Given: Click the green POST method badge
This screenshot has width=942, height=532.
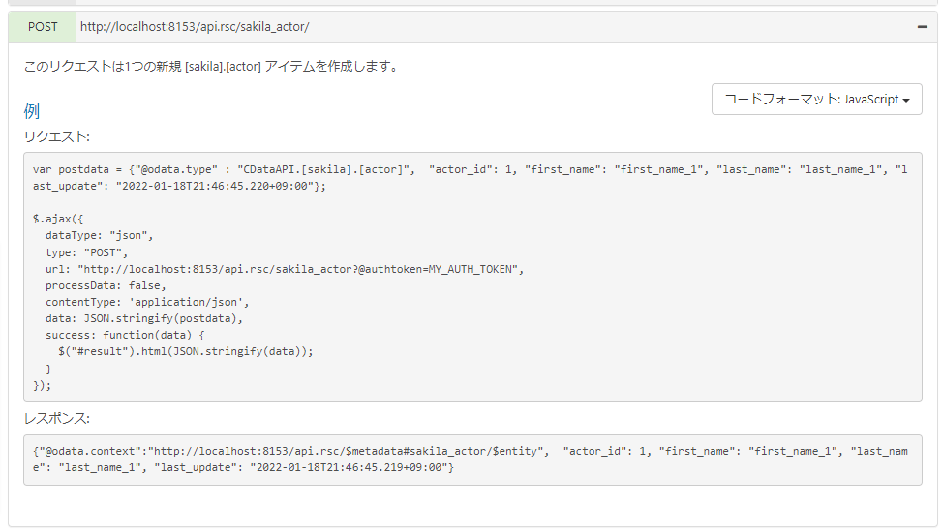Looking at the screenshot, I should 43,27.
